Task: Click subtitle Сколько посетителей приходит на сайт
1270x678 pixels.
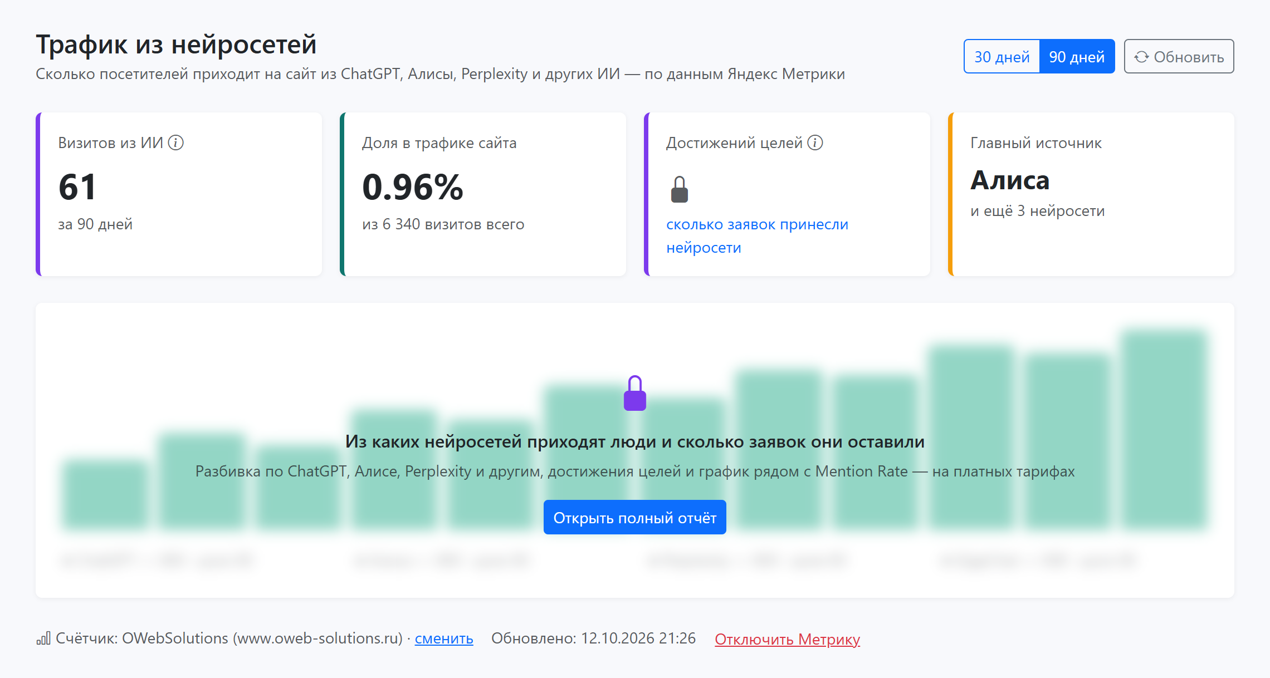Action: tap(440, 74)
